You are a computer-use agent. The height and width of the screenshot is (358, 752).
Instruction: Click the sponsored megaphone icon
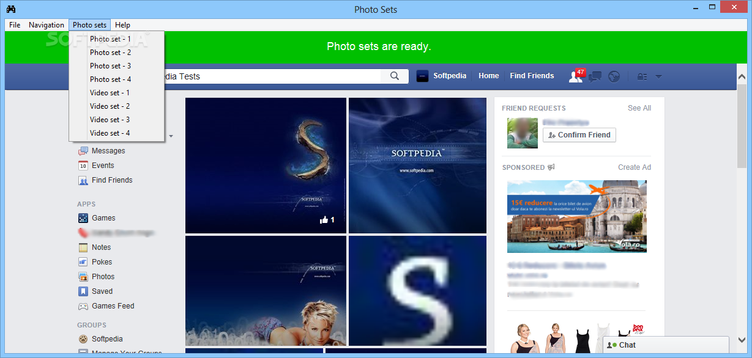(551, 167)
